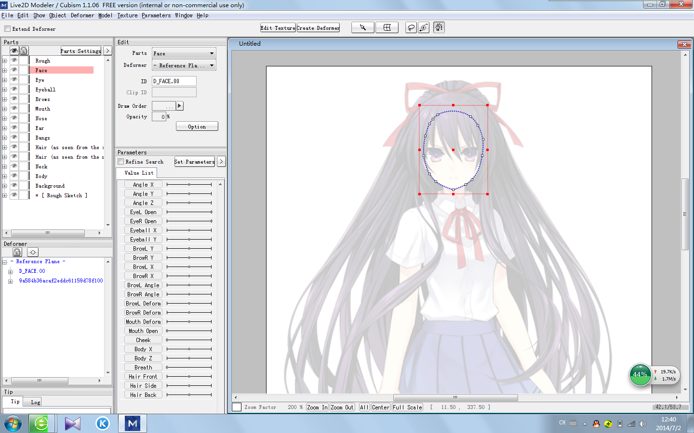Close the Untitled canvas window

pos(684,44)
